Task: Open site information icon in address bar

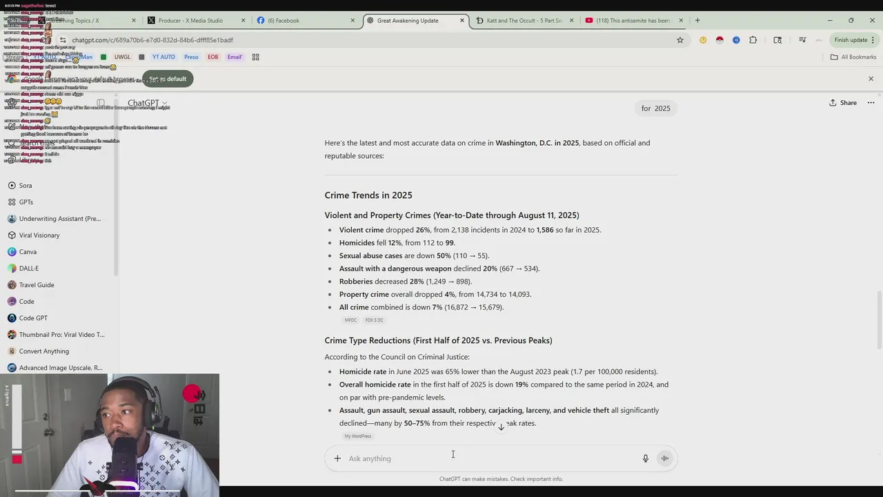Action: 63,40
